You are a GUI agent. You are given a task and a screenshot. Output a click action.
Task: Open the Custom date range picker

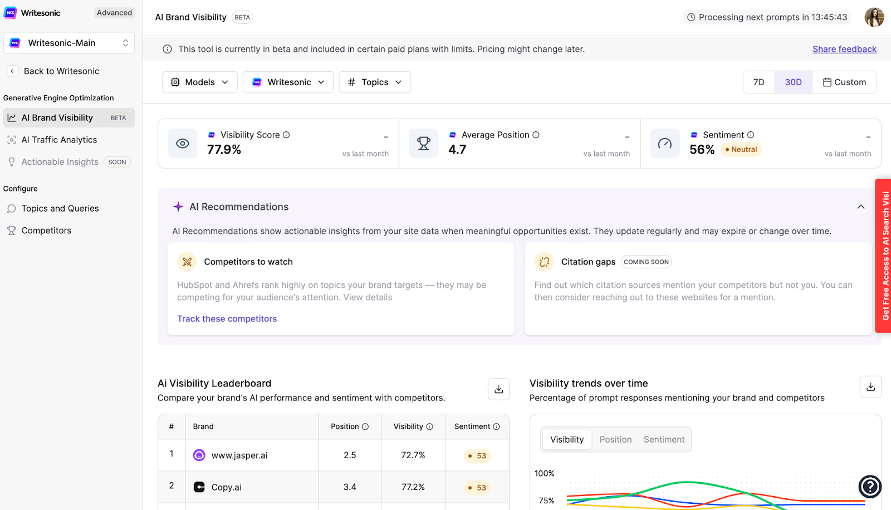pos(844,82)
